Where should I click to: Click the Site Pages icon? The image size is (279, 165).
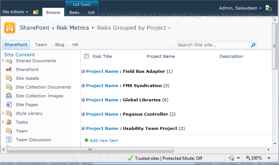coord(9,105)
